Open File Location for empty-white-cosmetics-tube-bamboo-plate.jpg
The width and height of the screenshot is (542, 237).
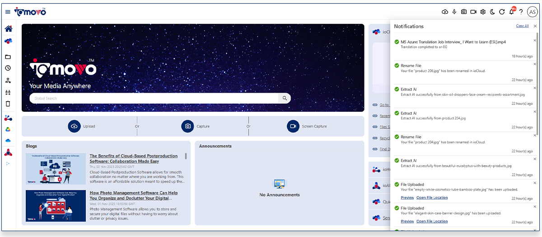432,198
